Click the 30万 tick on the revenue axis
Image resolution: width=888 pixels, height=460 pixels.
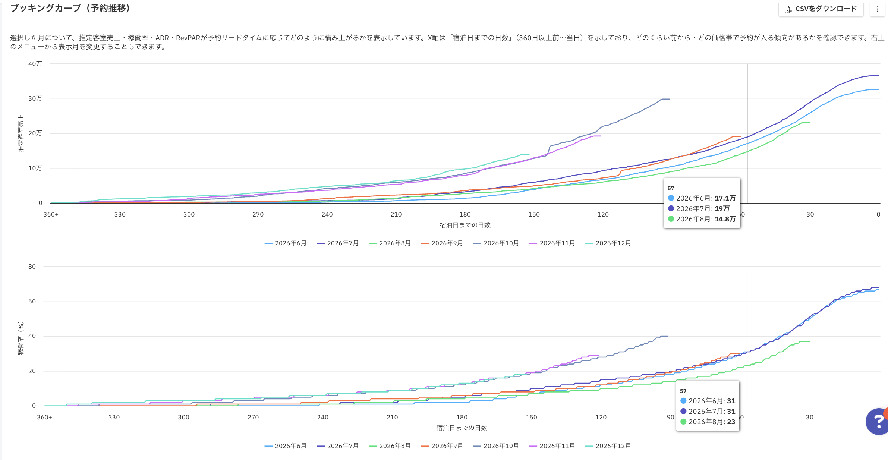(x=35, y=98)
